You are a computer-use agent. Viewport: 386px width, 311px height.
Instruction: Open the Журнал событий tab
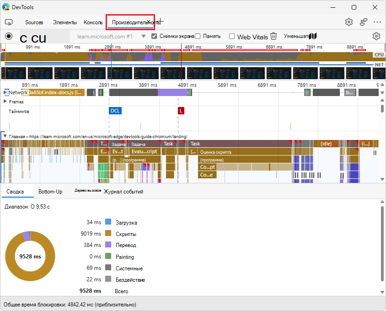pyautogui.click(x=123, y=192)
